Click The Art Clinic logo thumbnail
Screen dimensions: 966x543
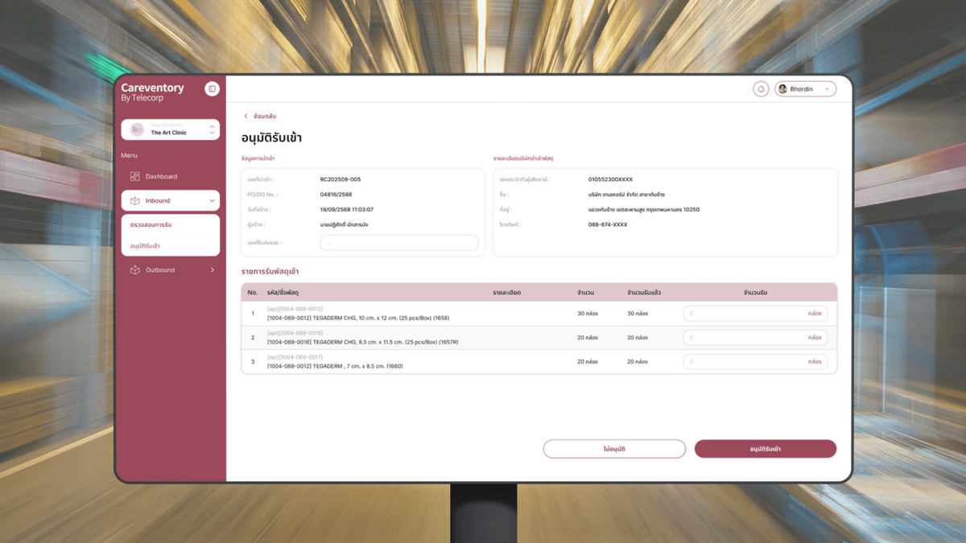click(x=137, y=130)
